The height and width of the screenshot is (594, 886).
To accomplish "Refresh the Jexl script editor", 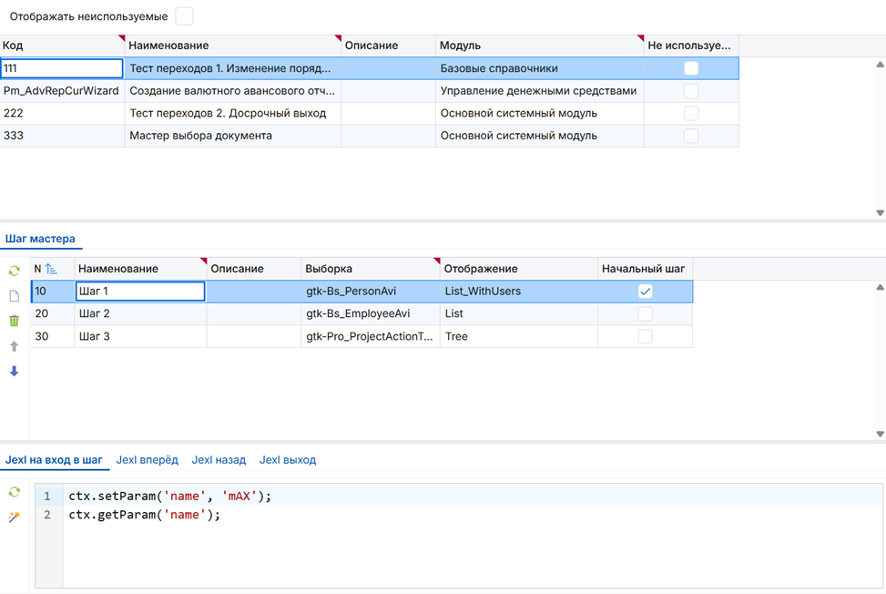I will (14, 492).
